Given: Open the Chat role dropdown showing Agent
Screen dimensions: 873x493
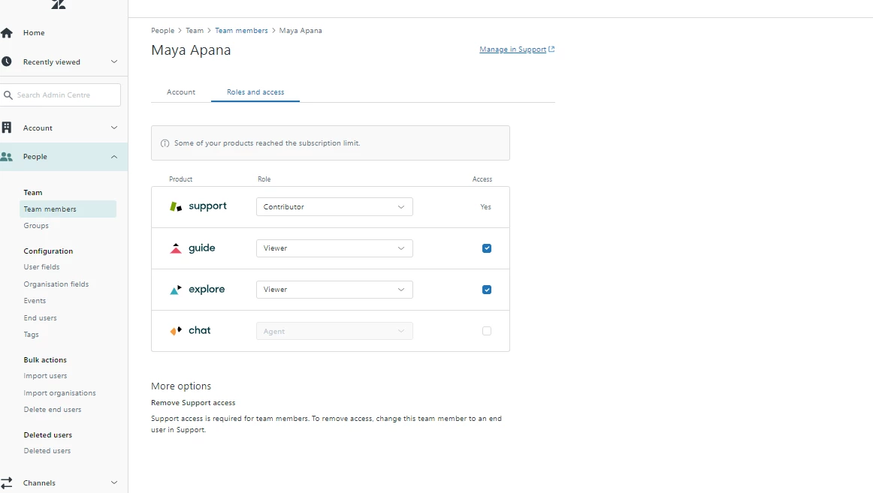Looking at the screenshot, I should [334, 331].
